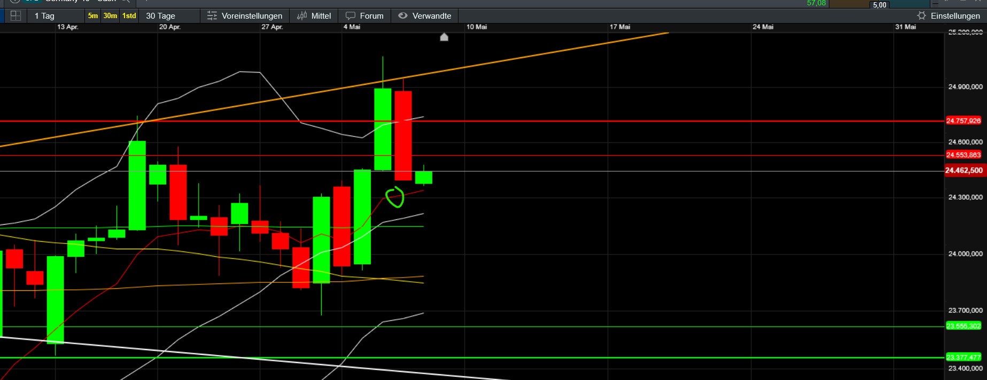Open the 30 Tage range dropdown
987x380 pixels.
161,16
